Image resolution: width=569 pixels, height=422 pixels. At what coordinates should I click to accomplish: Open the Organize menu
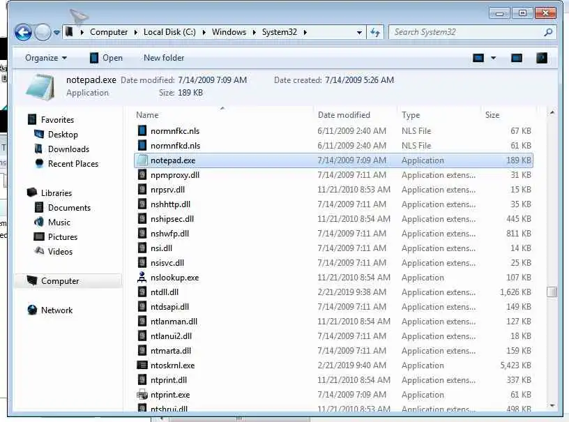click(x=46, y=58)
